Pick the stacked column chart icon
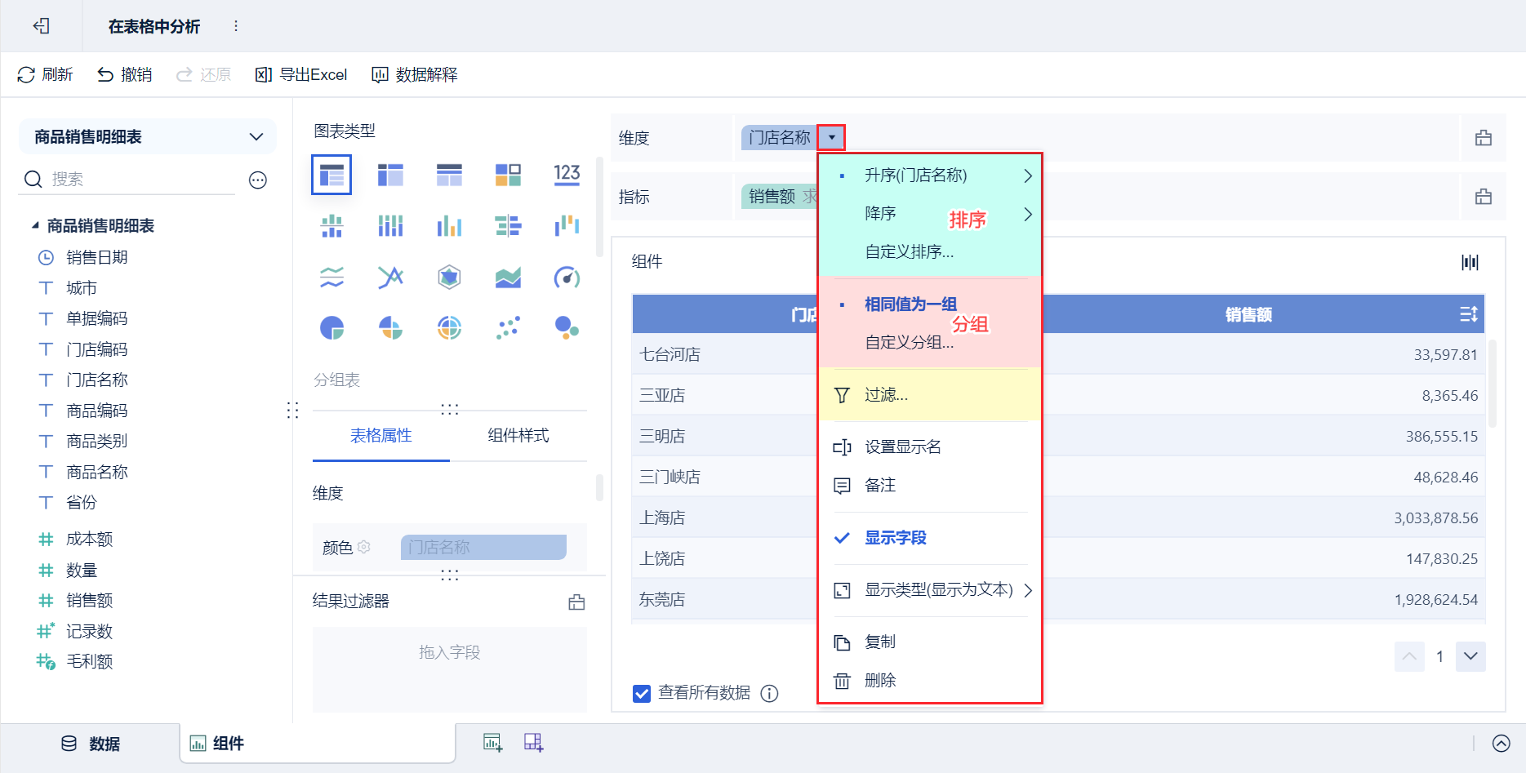This screenshot has height=773, width=1526. tap(390, 226)
